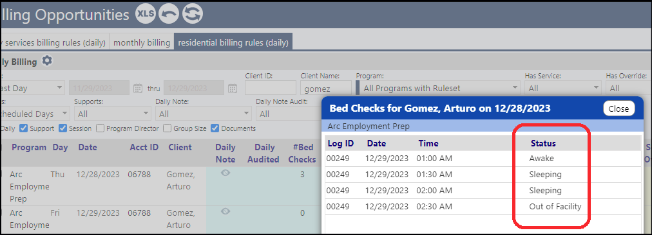Click the Client ID input field

[271, 88]
